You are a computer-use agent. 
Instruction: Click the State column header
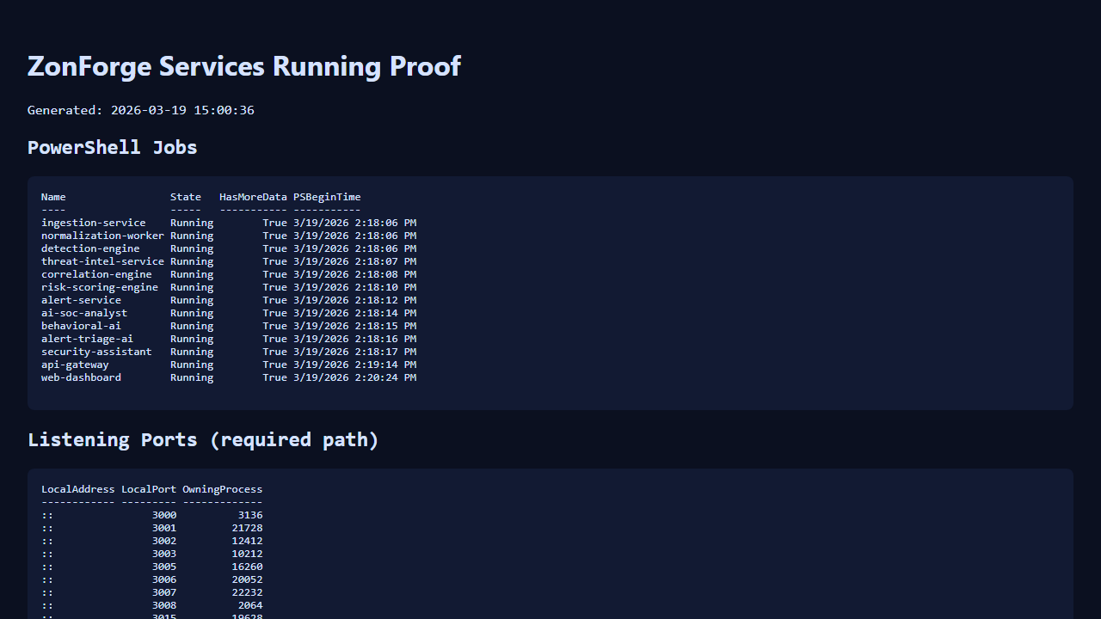coord(186,197)
